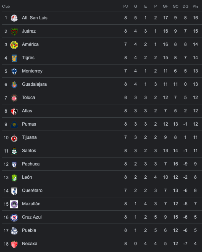Select the América yellow crest logo
202x252 pixels.
(x=14, y=45)
